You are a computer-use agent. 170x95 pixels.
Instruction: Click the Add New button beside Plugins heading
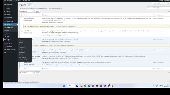[30, 5]
